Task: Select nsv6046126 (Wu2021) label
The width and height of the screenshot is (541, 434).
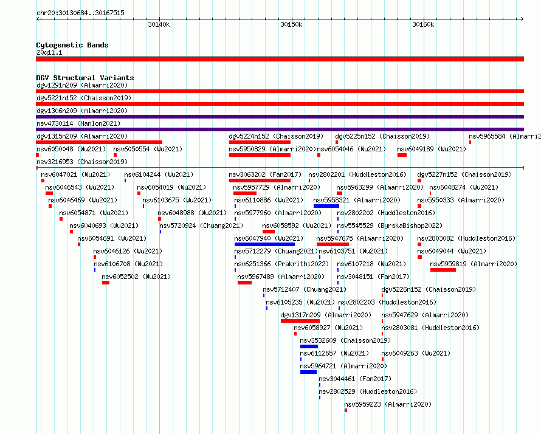Action: coord(128,251)
